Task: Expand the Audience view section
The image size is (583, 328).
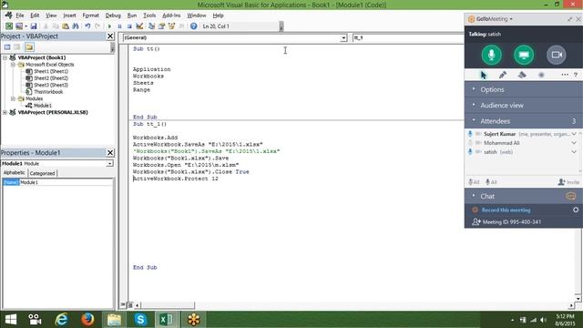Action: pos(524,106)
